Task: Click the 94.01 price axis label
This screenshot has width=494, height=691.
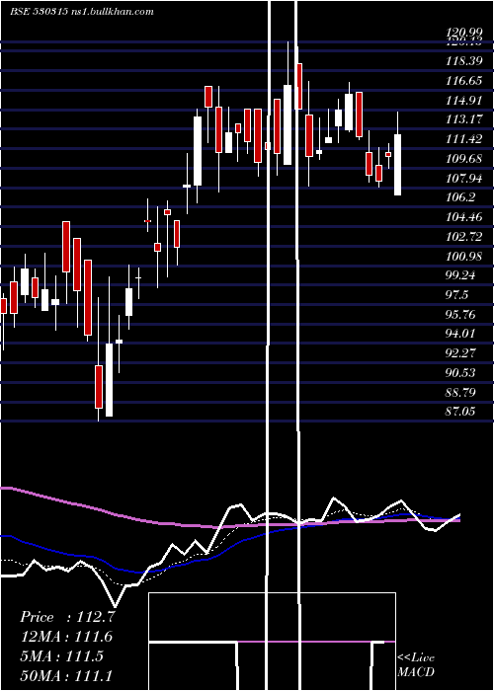Action: pyautogui.click(x=460, y=334)
